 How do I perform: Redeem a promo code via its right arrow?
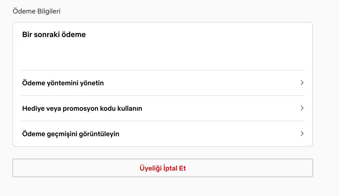pos(302,108)
